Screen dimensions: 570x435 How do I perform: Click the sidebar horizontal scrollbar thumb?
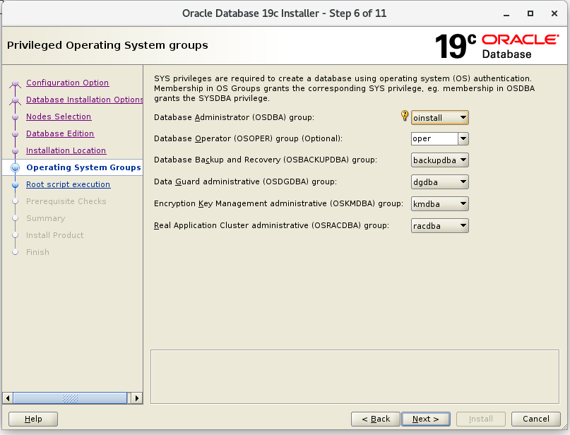click(70, 398)
